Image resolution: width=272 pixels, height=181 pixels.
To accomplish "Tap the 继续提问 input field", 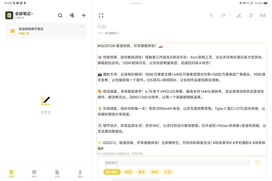I will coord(177,163).
